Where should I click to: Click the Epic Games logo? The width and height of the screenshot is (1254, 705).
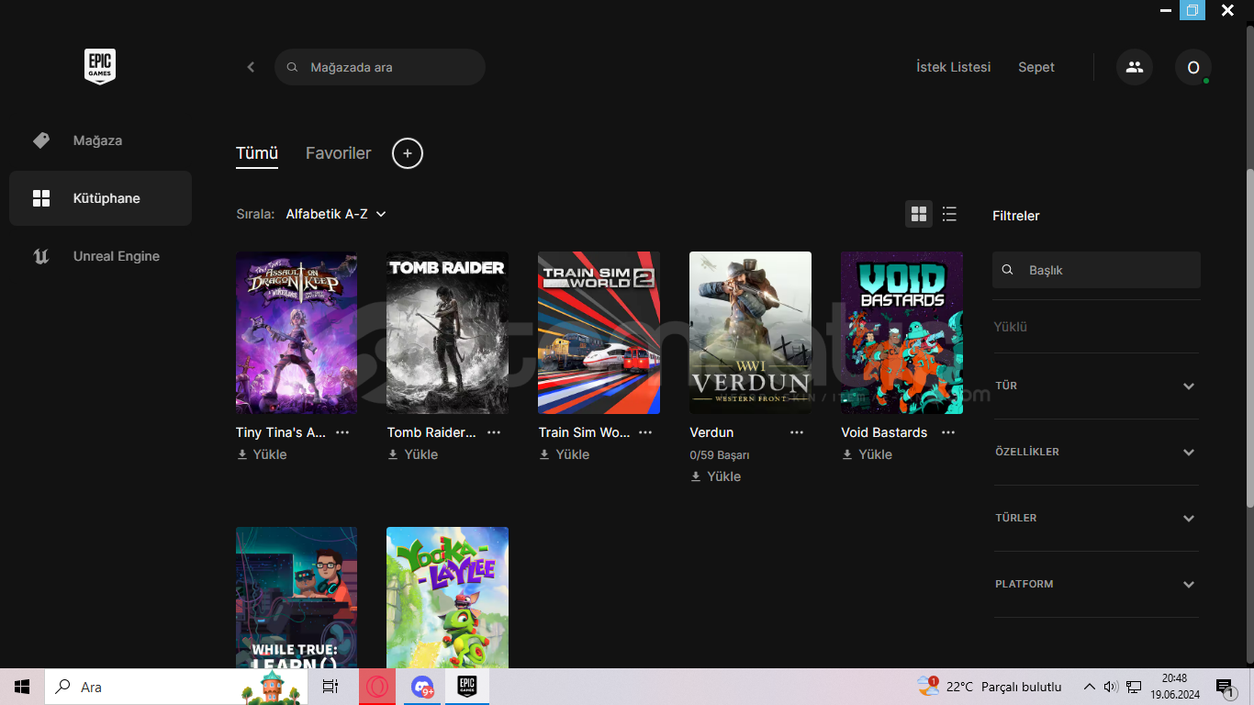coord(100,67)
